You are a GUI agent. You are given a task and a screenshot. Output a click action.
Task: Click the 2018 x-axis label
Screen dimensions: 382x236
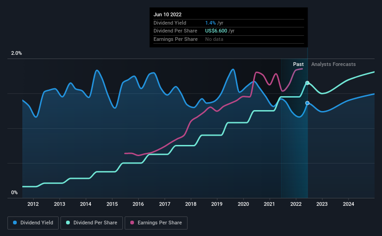tap(191, 204)
